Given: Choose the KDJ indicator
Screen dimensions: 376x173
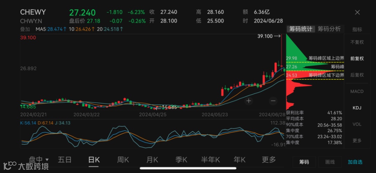Looking at the screenshot, I should coord(357,108).
